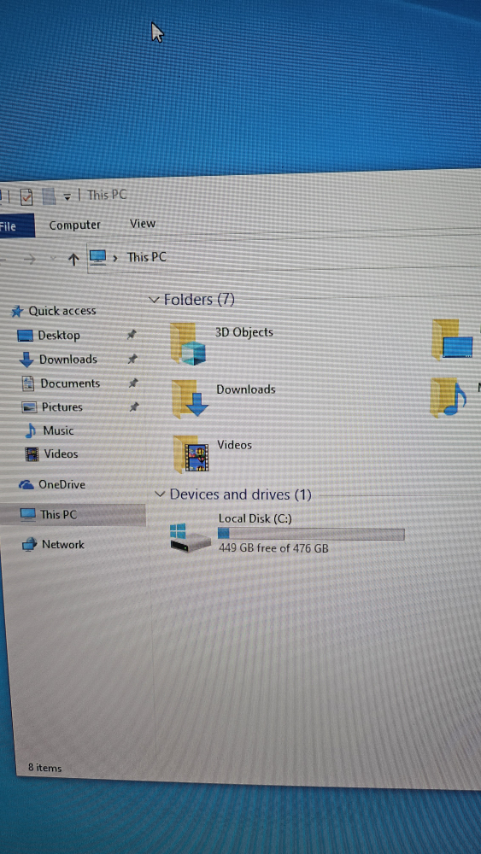Select the Music folder icon in Folders
This screenshot has height=854, width=481.
pyautogui.click(x=448, y=398)
